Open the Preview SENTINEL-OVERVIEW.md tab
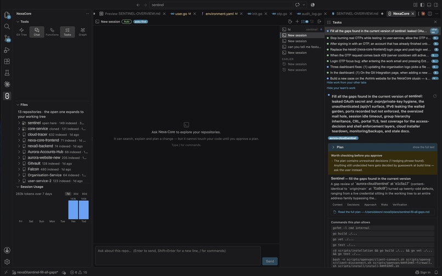The width and height of the screenshot is (442, 276). pyautogui.click(x=133, y=14)
